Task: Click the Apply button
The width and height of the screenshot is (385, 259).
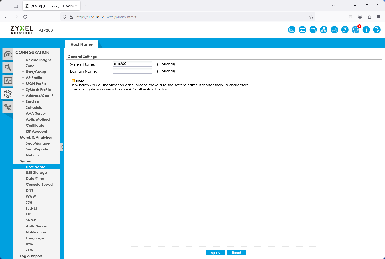Action: pos(215,253)
